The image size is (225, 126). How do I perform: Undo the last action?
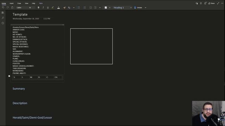point(3,8)
